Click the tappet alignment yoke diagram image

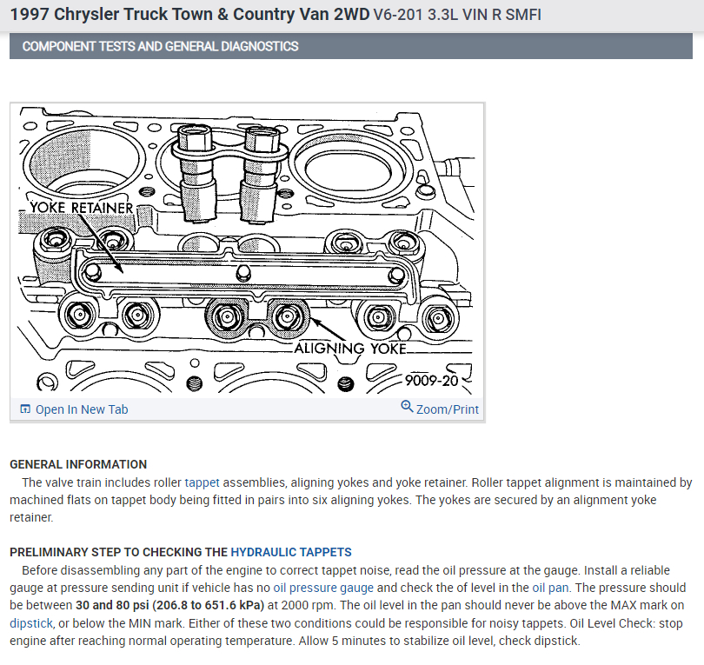[247, 250]
